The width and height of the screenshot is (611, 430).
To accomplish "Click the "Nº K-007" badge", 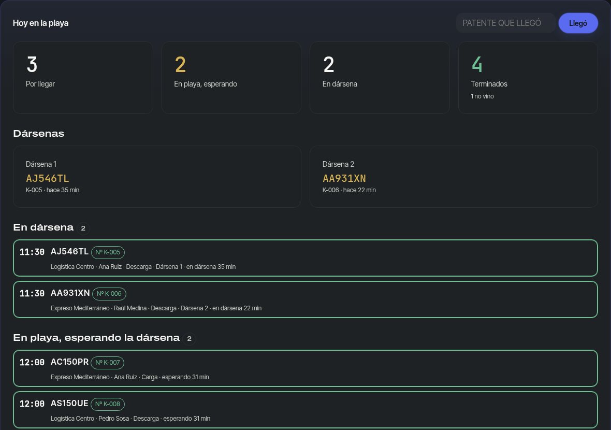I will coord(108,363).
